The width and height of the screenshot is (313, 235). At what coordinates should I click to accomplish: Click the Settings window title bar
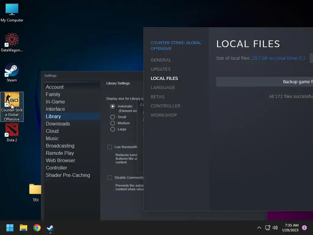point(92,76)
